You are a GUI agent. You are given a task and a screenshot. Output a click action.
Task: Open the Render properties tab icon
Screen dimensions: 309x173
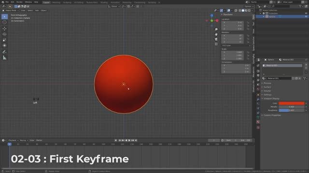click(x=258, y=71)
